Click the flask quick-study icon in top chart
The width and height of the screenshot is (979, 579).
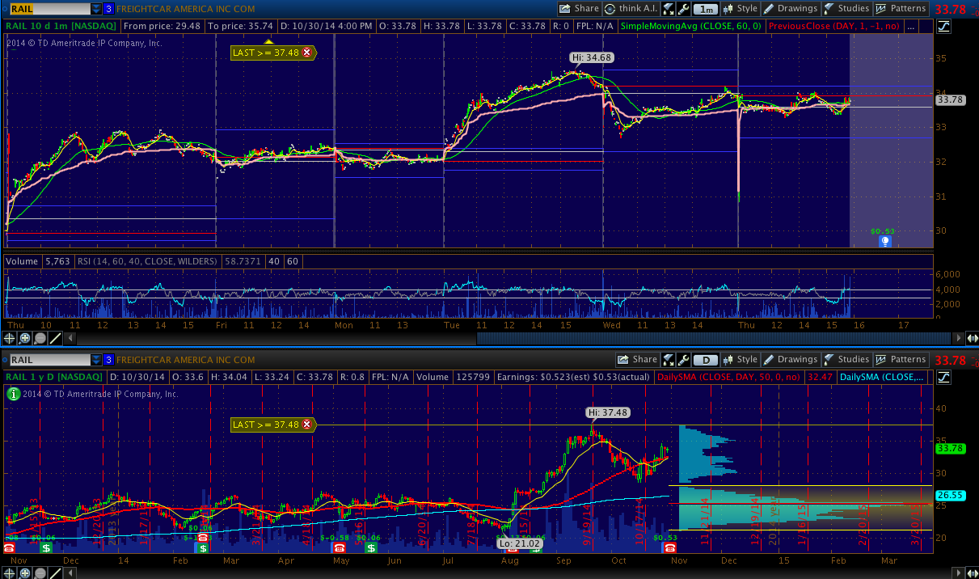point(669,9)
